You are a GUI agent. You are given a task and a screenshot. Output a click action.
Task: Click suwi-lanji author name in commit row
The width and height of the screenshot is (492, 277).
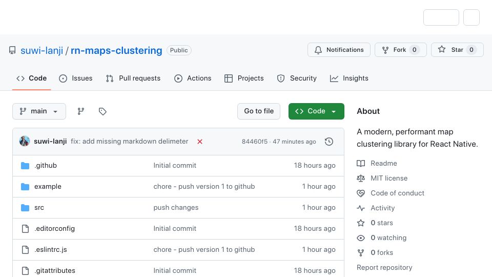click(x=50, y=142)
